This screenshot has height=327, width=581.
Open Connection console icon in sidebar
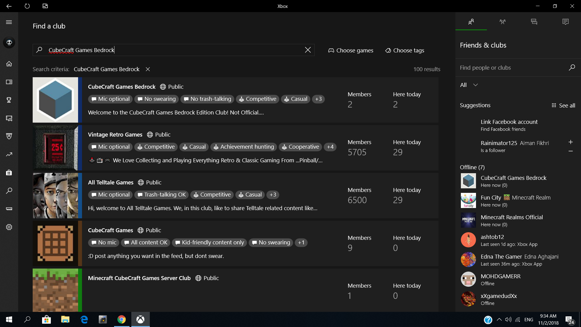point(9,209)
